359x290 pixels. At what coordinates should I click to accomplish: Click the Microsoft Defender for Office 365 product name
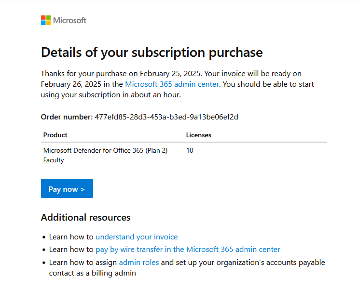pyautogui.click(x=105, y=150)
